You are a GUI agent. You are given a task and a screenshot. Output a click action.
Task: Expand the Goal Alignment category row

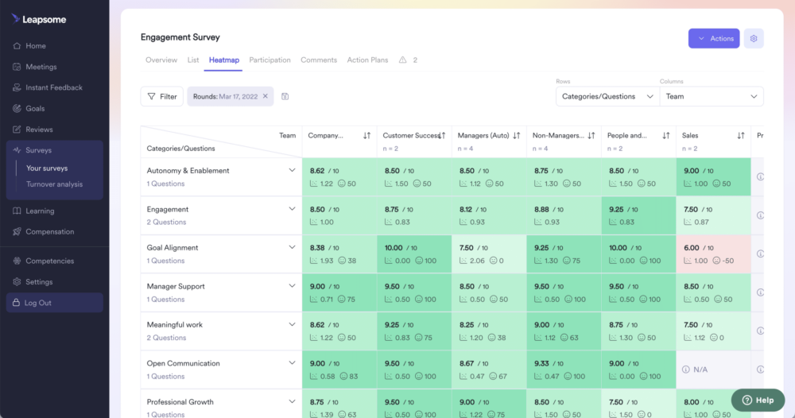click(292, 247)
